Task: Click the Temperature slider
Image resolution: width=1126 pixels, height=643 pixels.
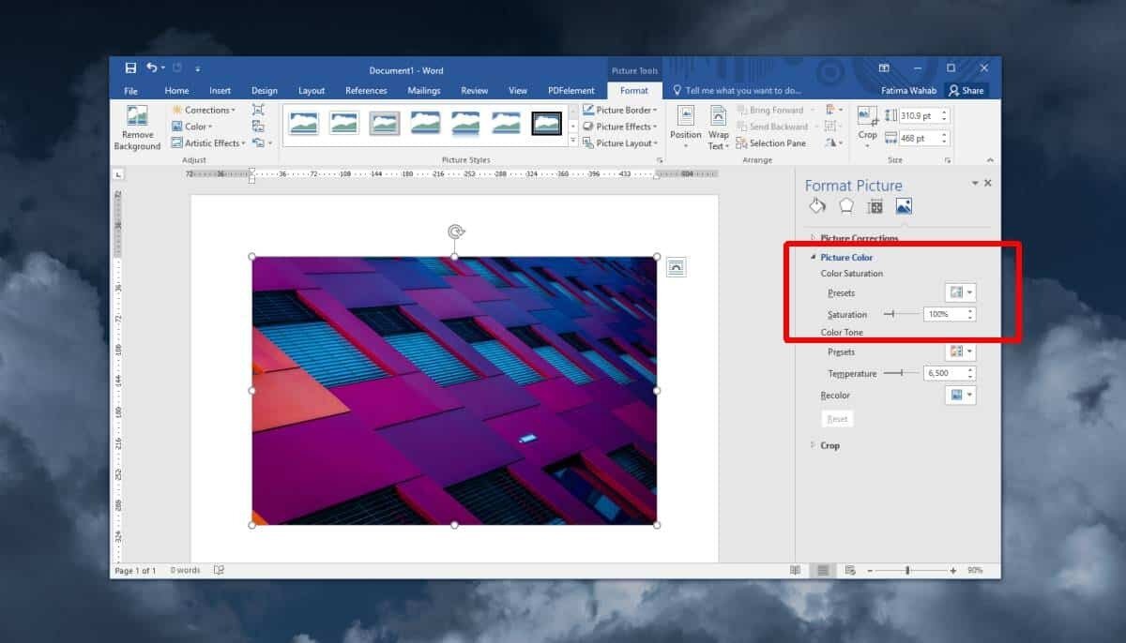Action: 902,373
